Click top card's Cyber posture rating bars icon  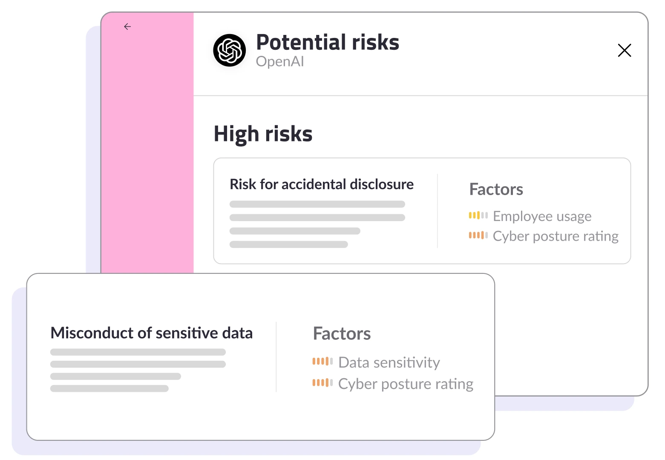click(x=478, y=235)
